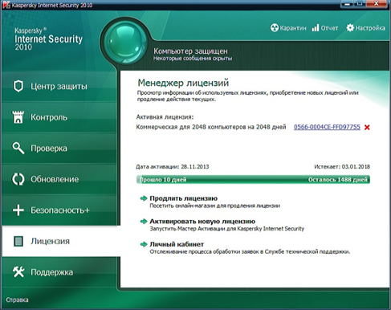Delete the license with the red X
The width and height of the screenshot is (391, 310).
(x=367, y=128)
